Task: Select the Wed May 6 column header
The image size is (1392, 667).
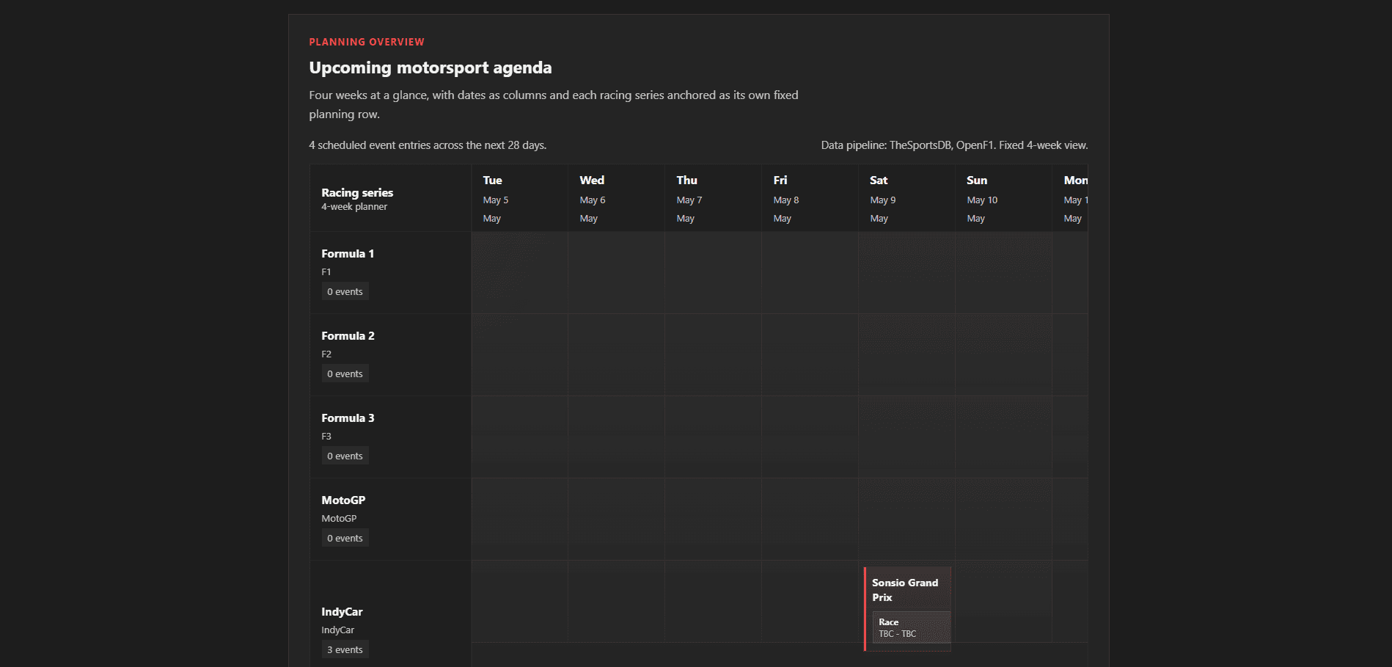Action: pyautogui.click(x=616, y=198)
